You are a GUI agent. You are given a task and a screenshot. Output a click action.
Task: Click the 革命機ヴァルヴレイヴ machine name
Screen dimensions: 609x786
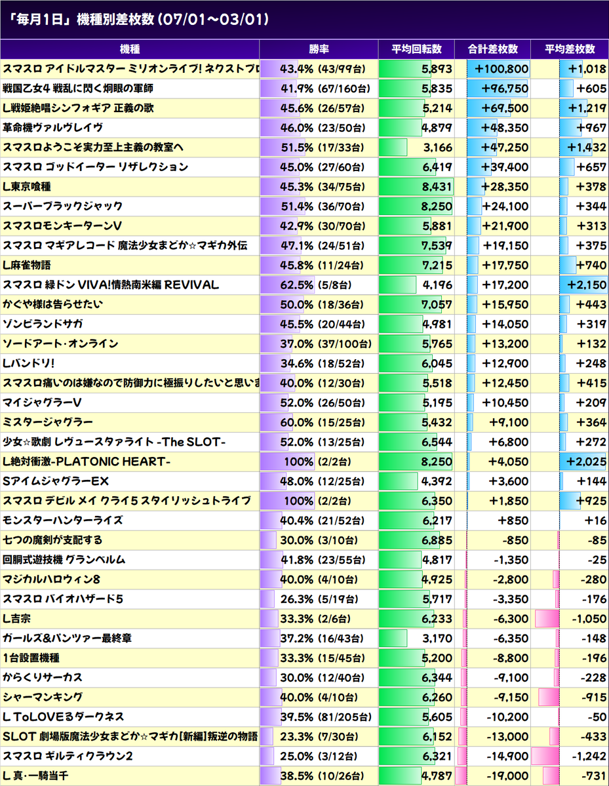[52, 128]
